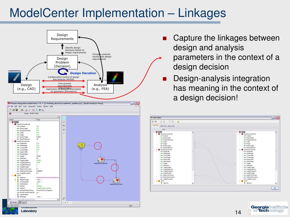Select the beamDecisionCode component on canvas
The image size is (290, 217).
point(116,181)
